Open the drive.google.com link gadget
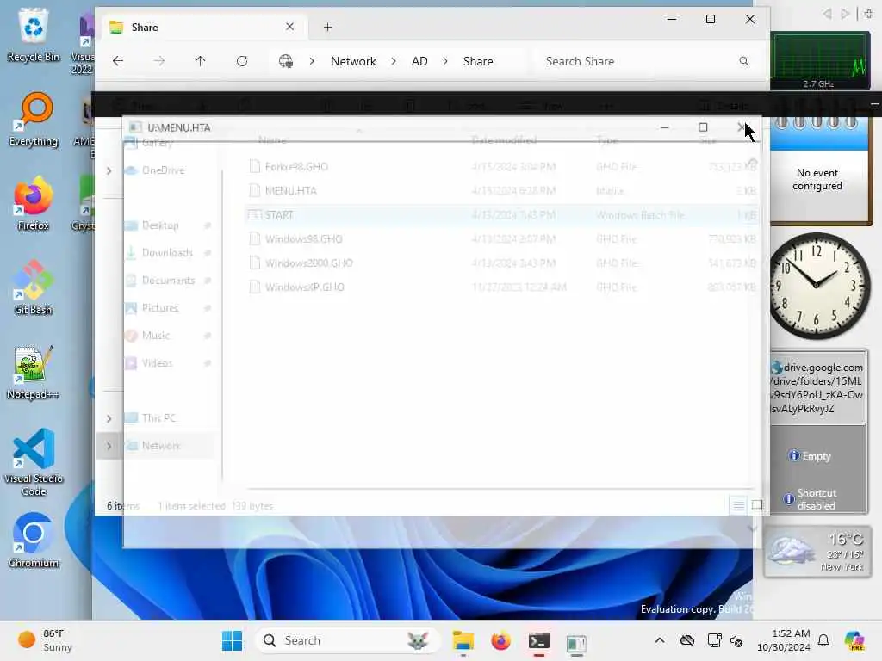Viewport: 882px width, 661px height. coord(817,388)
